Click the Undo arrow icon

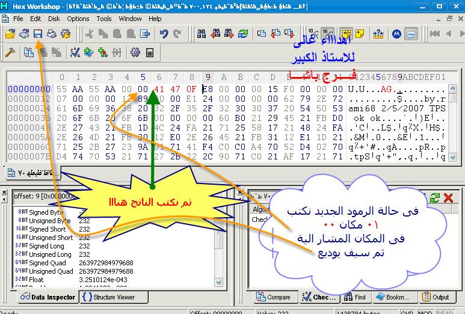(x=164, y=34)
